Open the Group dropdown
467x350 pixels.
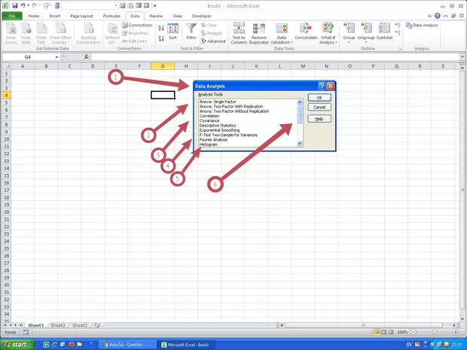[x=349, y=40]
